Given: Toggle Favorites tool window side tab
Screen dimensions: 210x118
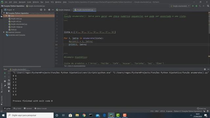Looking at the screenshot, I should coord(2,100).
